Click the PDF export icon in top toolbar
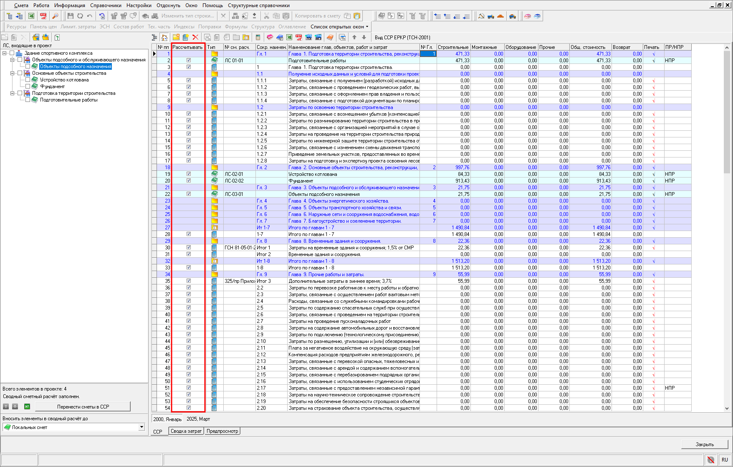Viewport: 733px width, 467px height. pos(43,16)
